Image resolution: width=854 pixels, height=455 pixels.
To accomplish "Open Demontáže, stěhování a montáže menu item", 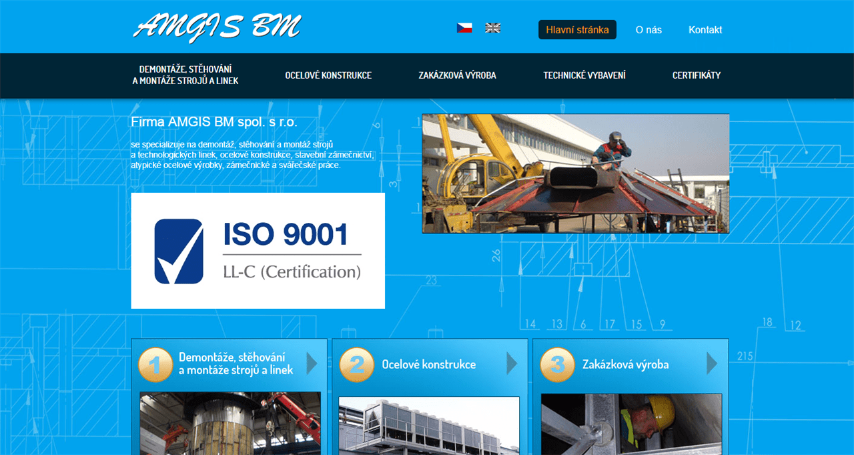I will tap(185, 75).
